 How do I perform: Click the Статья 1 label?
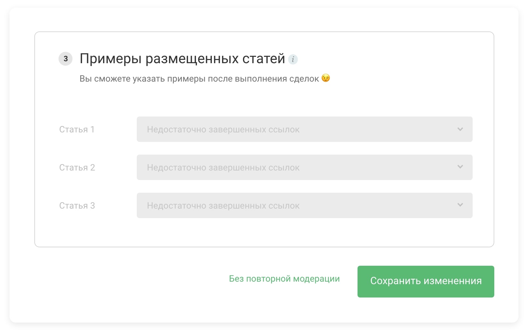77,130
